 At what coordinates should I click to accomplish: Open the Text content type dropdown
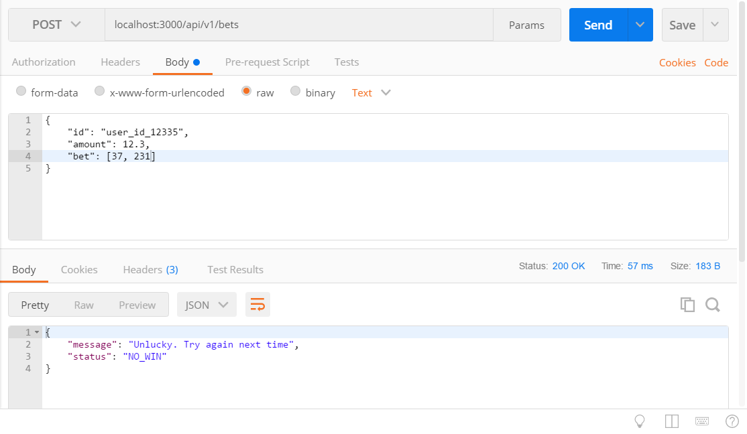point(371,93)
